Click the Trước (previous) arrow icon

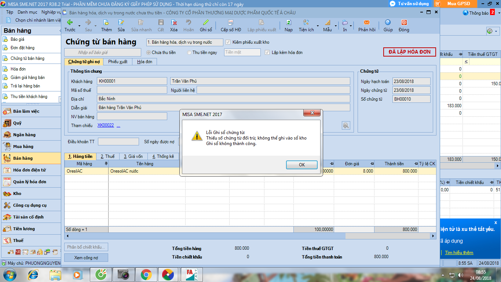[x=69, y=22]
